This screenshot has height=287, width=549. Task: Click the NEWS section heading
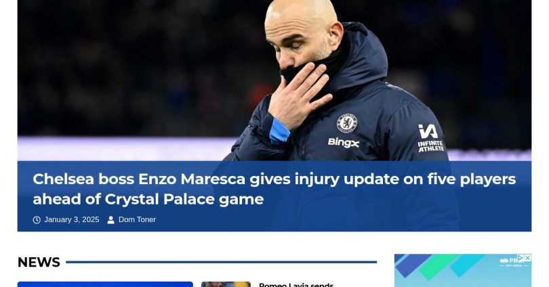point(39,262)
